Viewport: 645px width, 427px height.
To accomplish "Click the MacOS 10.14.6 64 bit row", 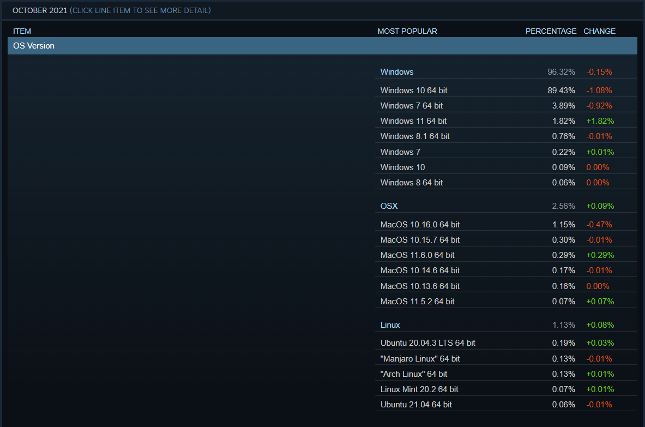I will (x=506, y=270).
